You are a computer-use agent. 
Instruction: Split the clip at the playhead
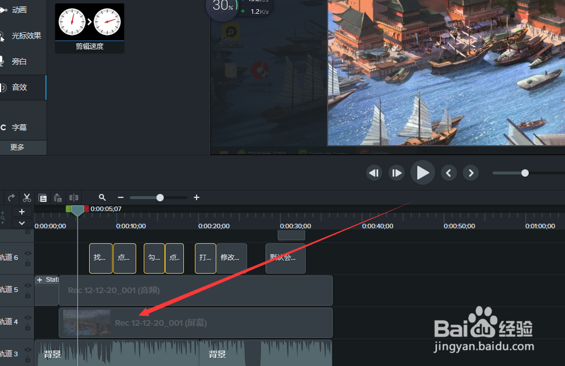click(x=74, y=197)
